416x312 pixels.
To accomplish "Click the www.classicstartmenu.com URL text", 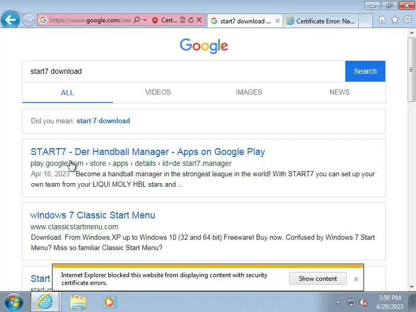I will (x=74, y=227).
